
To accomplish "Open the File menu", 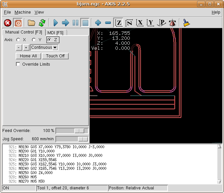I will click(7, 12).
